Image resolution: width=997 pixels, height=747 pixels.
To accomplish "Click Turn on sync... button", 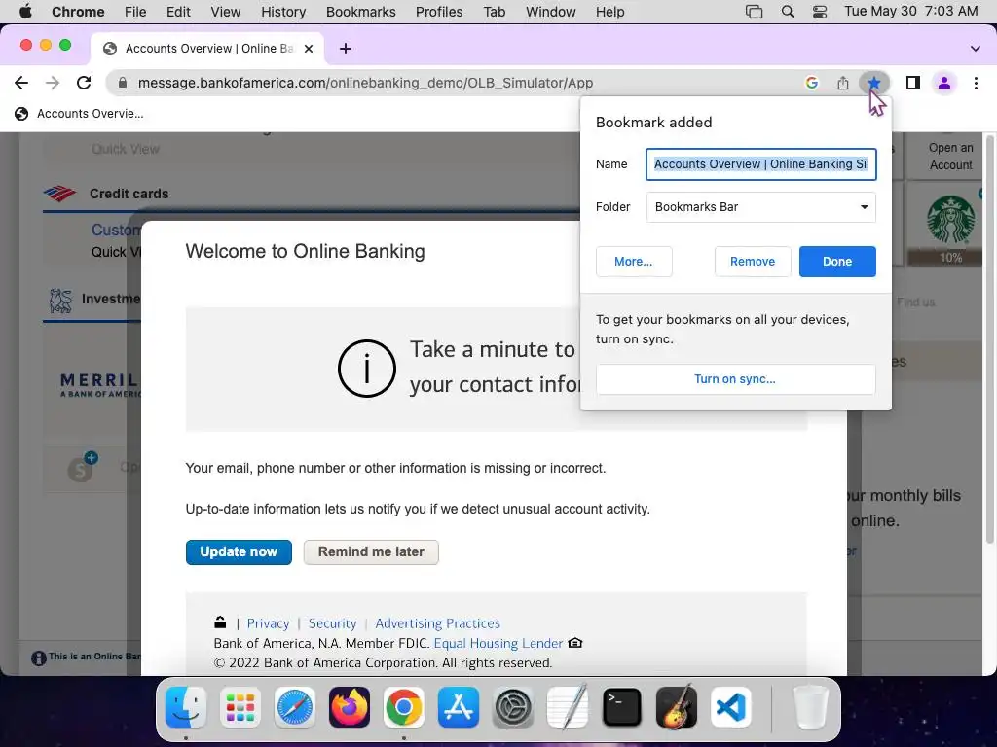I will tap(736, 379).
